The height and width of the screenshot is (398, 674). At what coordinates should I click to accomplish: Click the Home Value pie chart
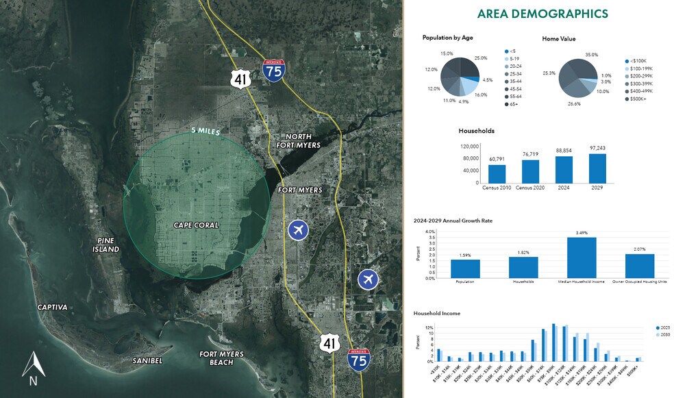click(x=578, y=78)
